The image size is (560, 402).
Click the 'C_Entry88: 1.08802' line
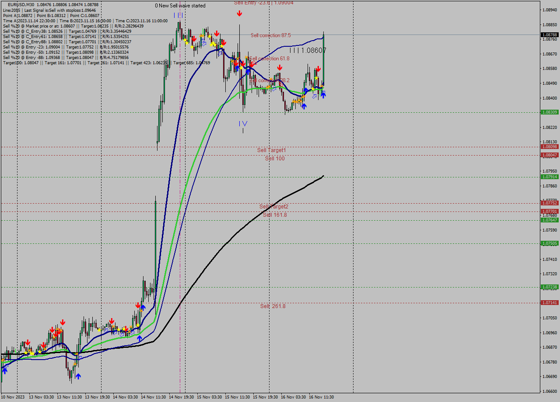point(67,42)
